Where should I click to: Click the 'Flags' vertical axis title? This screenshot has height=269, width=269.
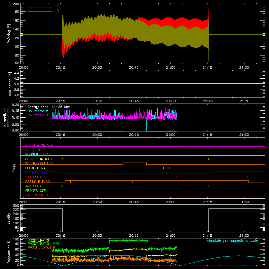click(x=14, y=168)
